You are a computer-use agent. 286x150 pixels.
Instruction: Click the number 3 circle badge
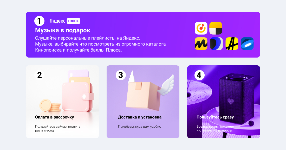coord(121,75)
